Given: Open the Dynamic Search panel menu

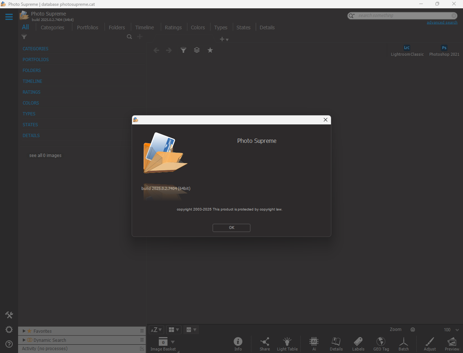Looking at the screenshot, I should 142,340.
